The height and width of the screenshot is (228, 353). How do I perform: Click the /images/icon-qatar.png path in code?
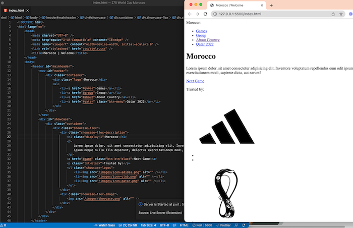point(119,181)
